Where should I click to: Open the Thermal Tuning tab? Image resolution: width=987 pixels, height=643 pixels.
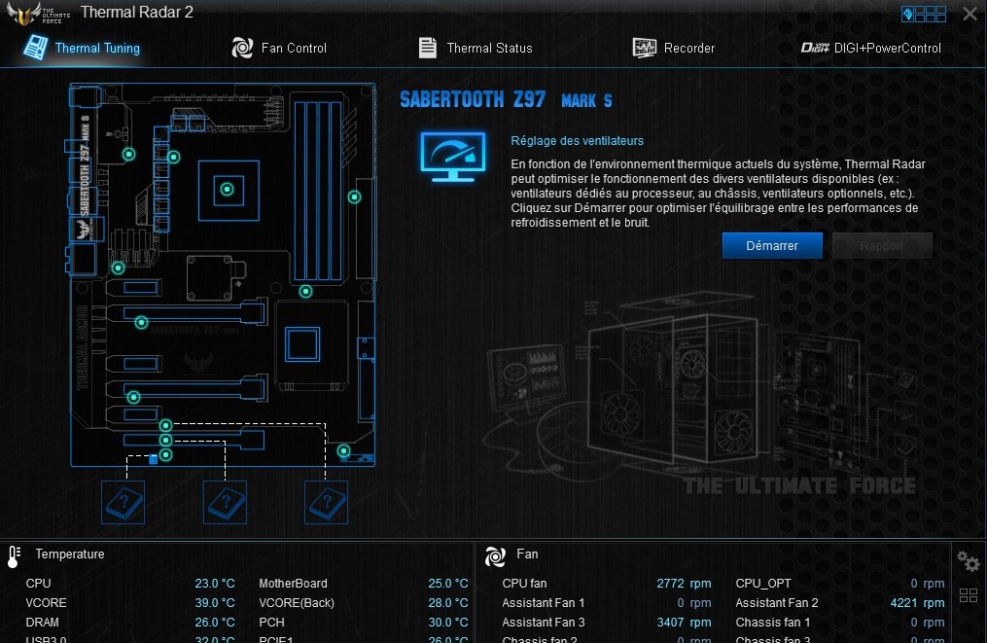82,48
